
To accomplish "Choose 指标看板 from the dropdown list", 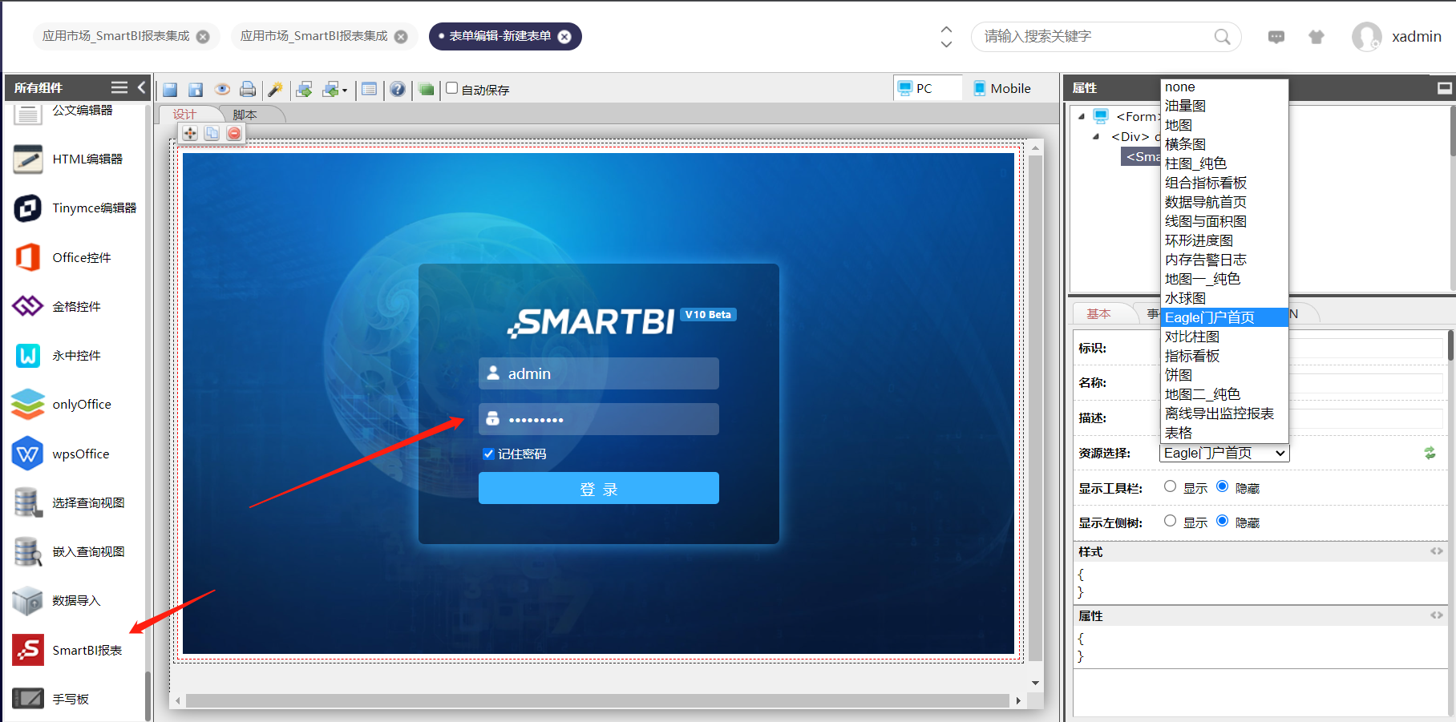I will tap(1224, 356).
